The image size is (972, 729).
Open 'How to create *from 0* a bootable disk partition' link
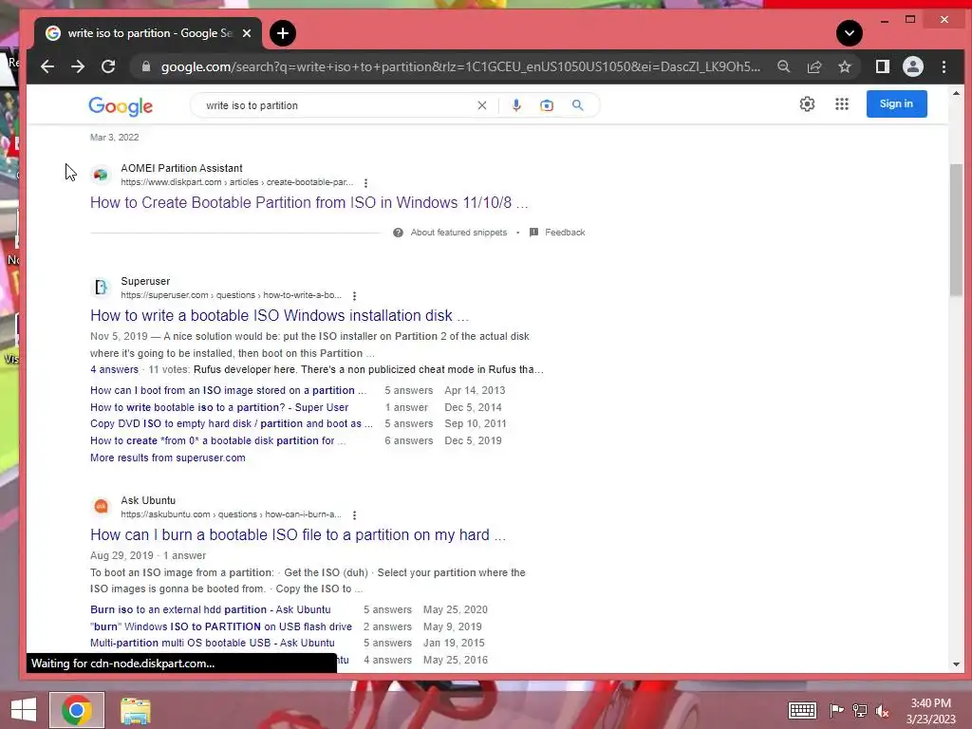tap(217, 440)
